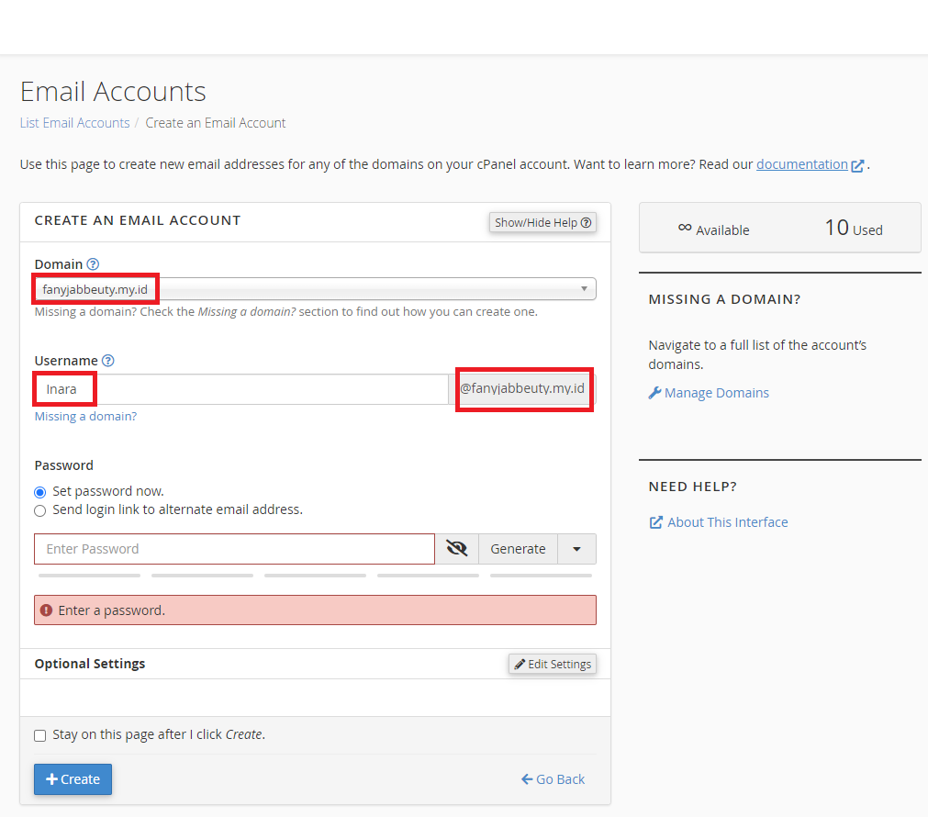Click the About This Interface external icon
928x817 pixels.
tap(655, 522)
